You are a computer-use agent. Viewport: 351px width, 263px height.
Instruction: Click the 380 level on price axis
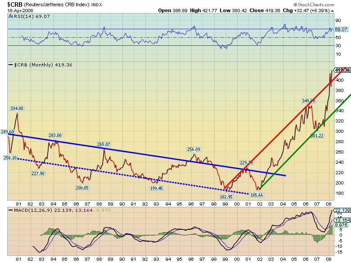coord(339,90)
